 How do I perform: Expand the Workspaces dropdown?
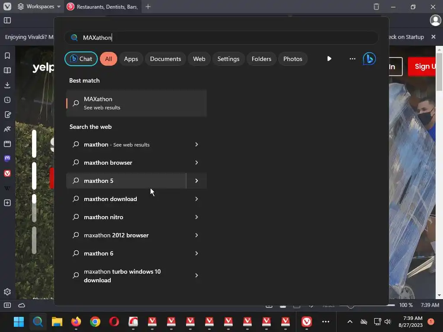pos(39,6)
